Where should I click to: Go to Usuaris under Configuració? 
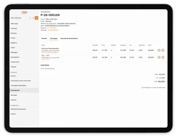click(x=13, y=114)
